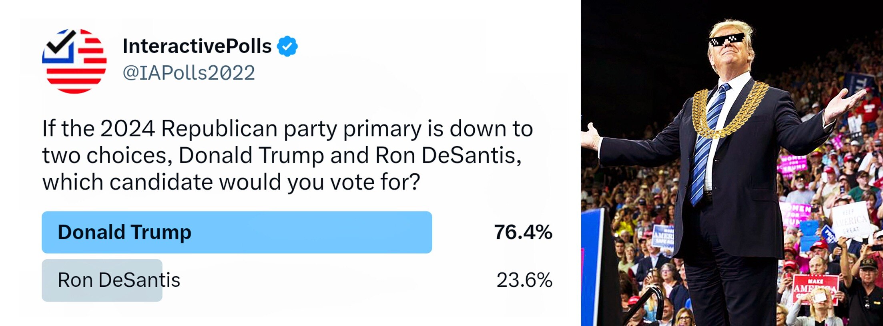The height and width of the screenshot is (326, 883).
Task: Click the 76.4% poll result
Action: pos(523,232)
